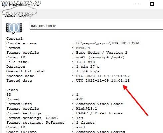163x133 pixels.
Task: Click the MediaInfo film strip info icon
Action: [14, 28]
